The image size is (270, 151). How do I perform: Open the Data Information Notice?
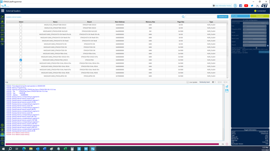point(222,6)
